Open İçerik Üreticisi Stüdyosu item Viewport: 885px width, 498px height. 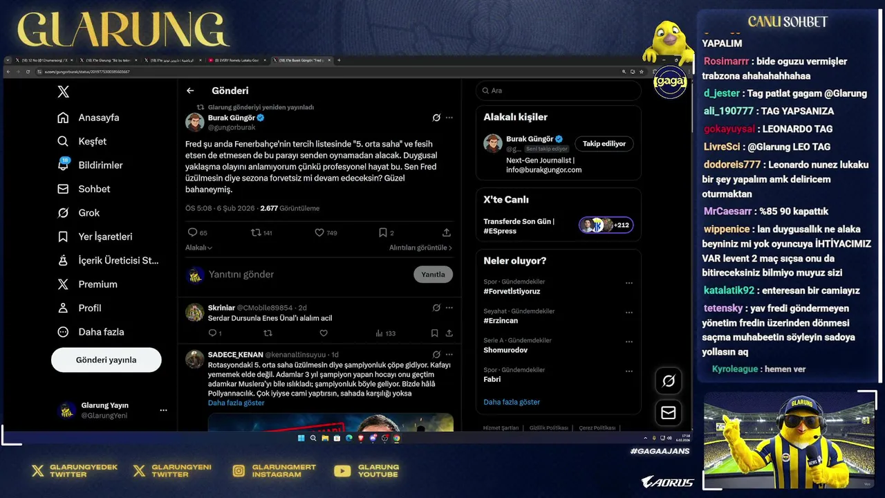pyautogui.click(x=108, y=261)
